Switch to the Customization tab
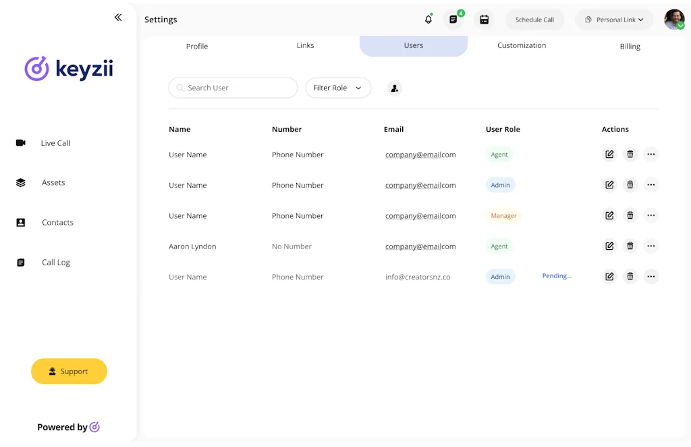 coord(522,46)
